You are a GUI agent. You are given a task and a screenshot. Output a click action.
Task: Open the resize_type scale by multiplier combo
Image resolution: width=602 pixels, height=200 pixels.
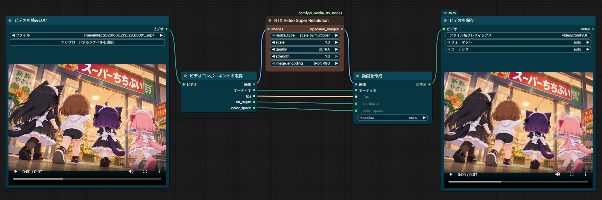[x=305, y=35]
